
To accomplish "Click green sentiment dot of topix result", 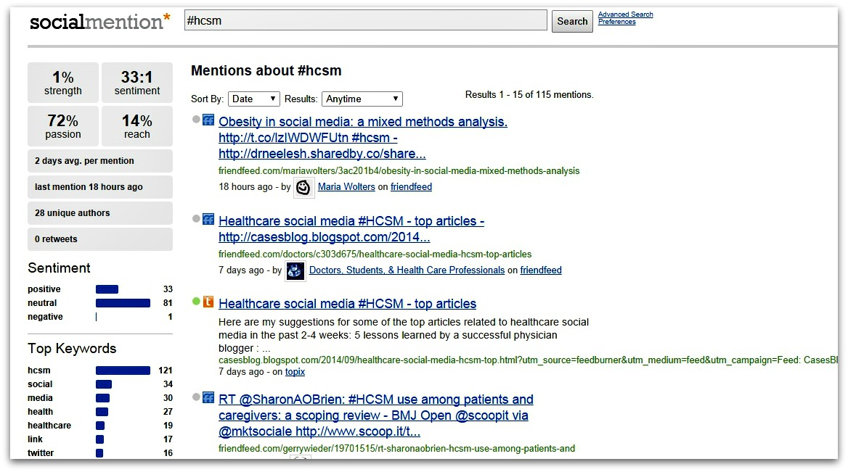I will pos(196,302).
